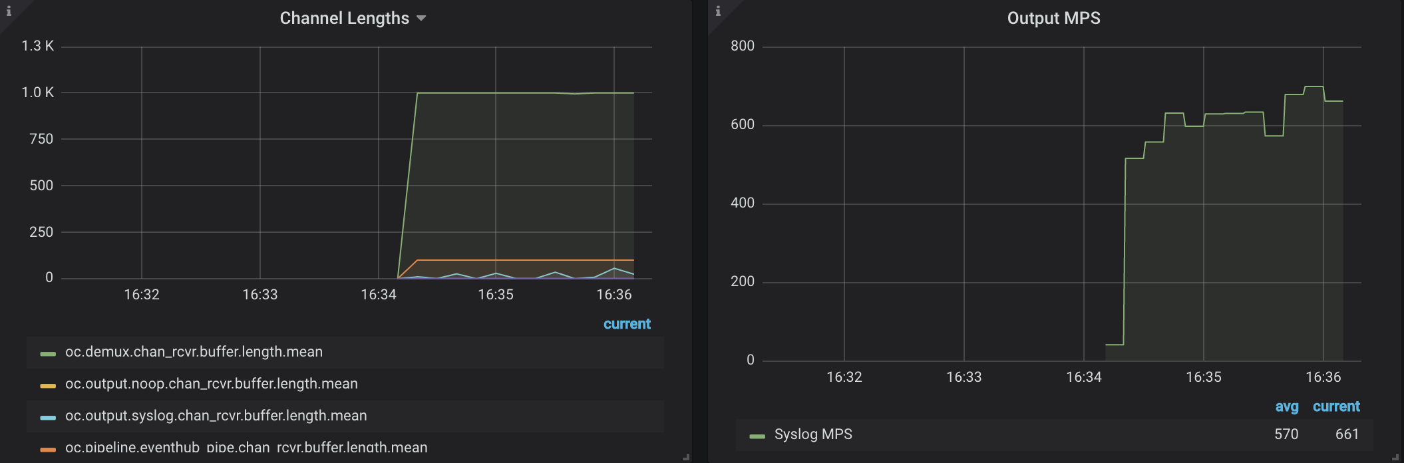
Task: Click the yellow swatch for oc.output.noop series
Action: [48, 385]
